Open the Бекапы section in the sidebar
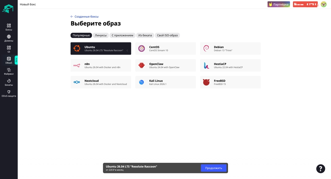The height and width of the screenshot is (179, 331). [9, 83]
